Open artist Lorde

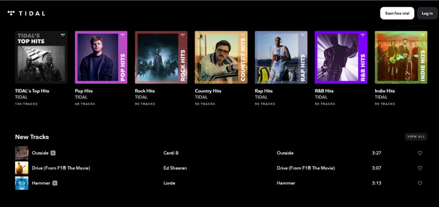point(169,183)
